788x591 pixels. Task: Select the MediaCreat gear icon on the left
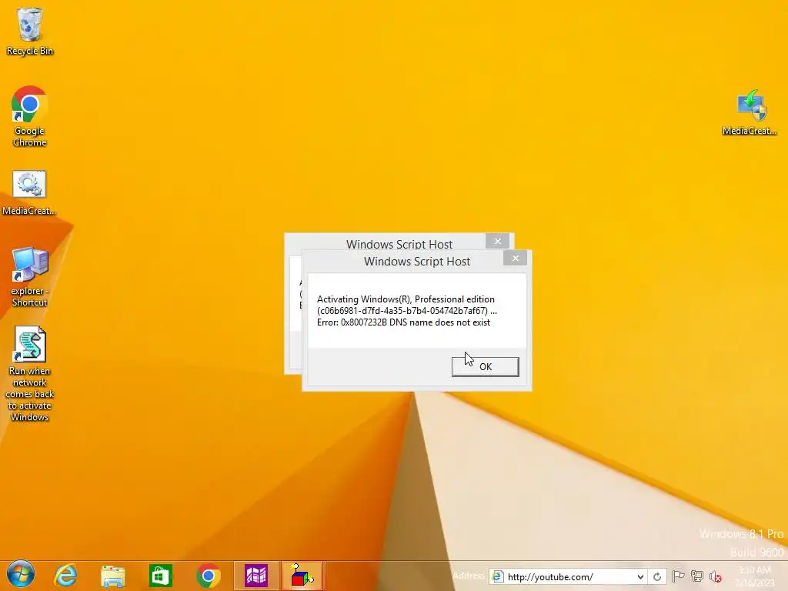pyautogui.click(x=29, y=192)
